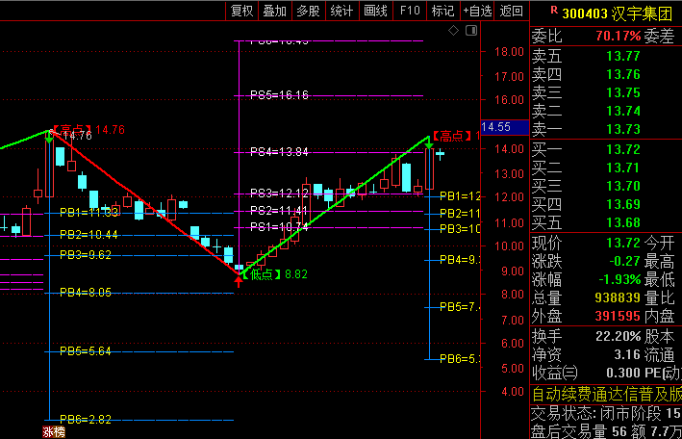Image resolution: width=682 pixels, height=439 pixels.
Task: Open the 统计 statistics tool
Action: pyautogui.click(x=341, y=11)
